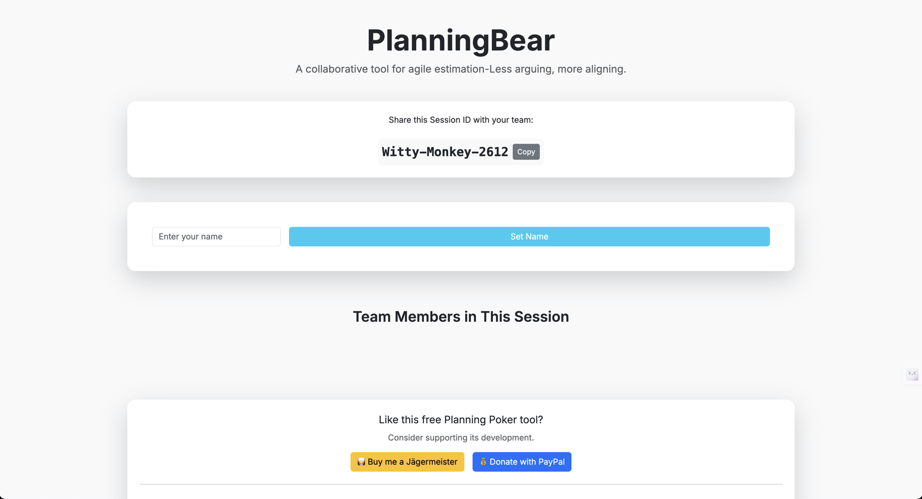Click the blue Set Name bar
The image size is (922, 499).
pos(529,236)
